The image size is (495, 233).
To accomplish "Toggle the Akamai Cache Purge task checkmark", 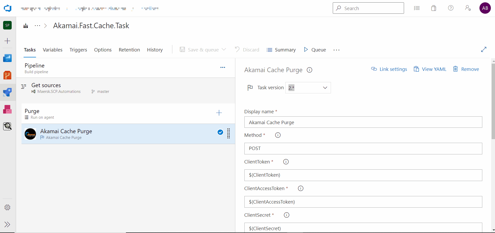I will click(x=220, y=132).
